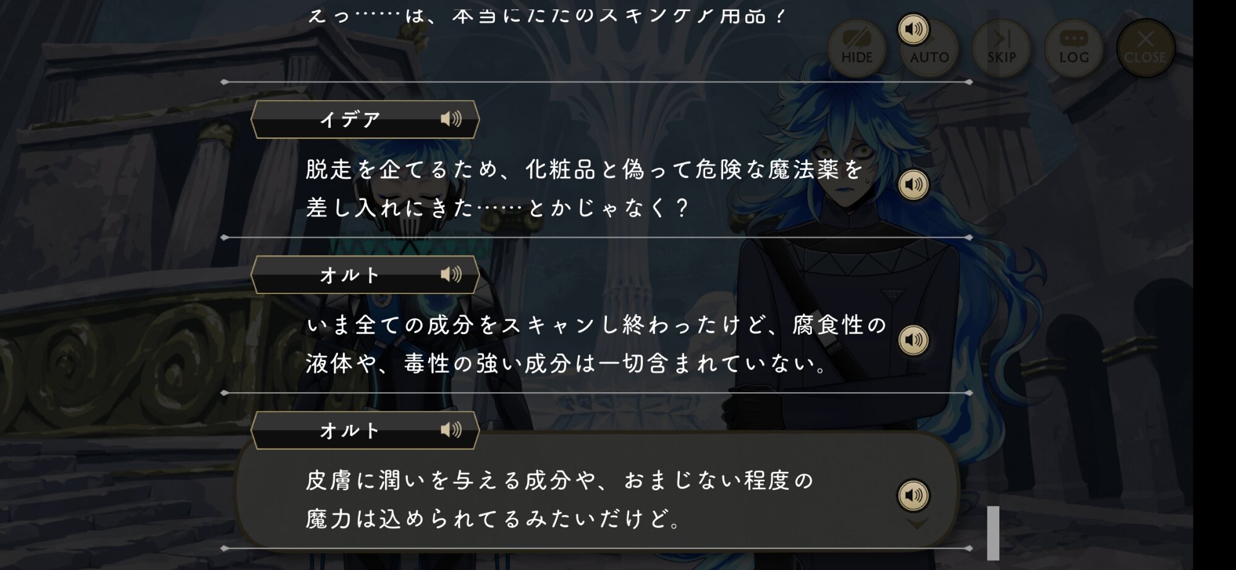Select the last オルト speaker name plate
Screen dimensions: 1236x570
pos(365,430)
